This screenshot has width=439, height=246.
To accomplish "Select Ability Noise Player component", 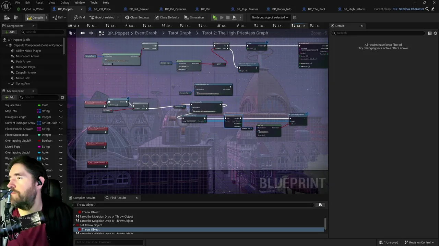I will pos(28,51).
